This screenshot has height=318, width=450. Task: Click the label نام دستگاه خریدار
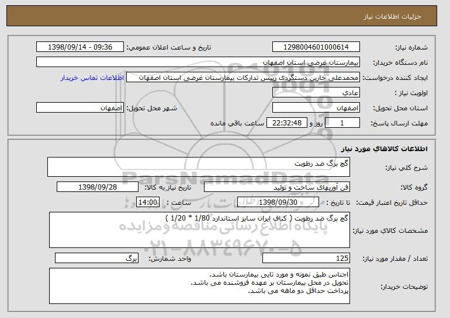coord(400,62)
